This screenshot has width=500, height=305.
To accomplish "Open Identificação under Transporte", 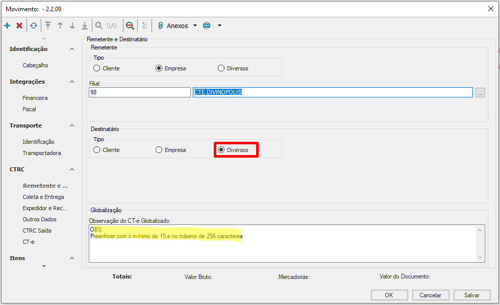I will point(38,142).
